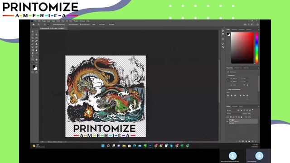Open the layer filter Kind dropdown
The width and height of the screenshot is (290, 163).
232,110
